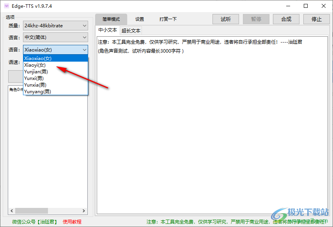The width and height of the screenshot is (333, 227).
Task: Switch to the 超长文本 text tab
Action: (x=131, y=31)
